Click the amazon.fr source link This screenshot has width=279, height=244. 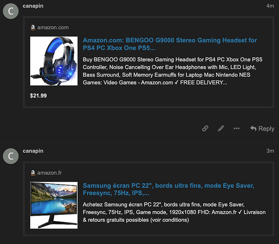50,173
